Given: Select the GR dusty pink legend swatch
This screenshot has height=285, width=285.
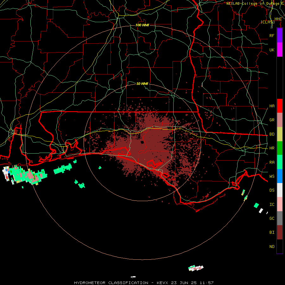Looking at the screenshot, I should [280, 120].
